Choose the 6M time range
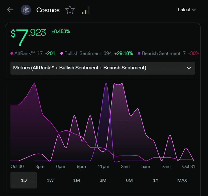208x196 pixels. 129,180
